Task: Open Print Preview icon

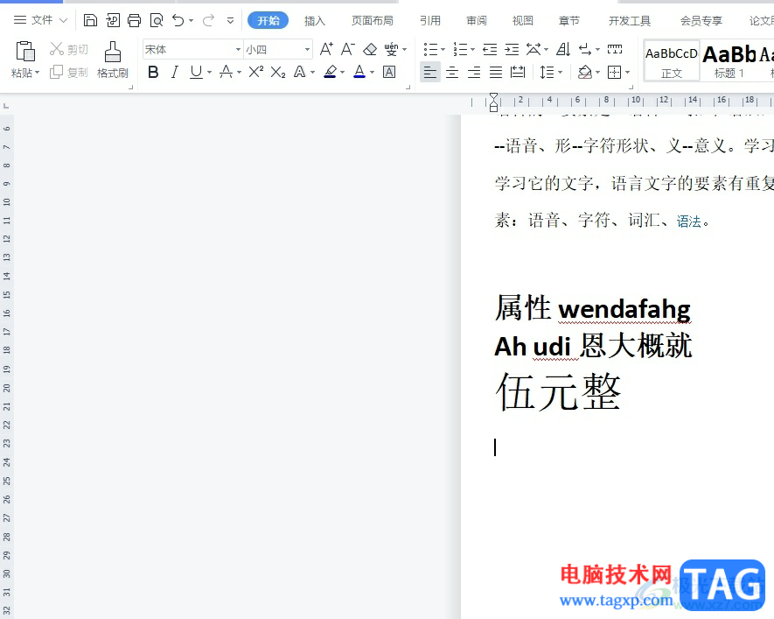Action: click(x=157, y=20)
